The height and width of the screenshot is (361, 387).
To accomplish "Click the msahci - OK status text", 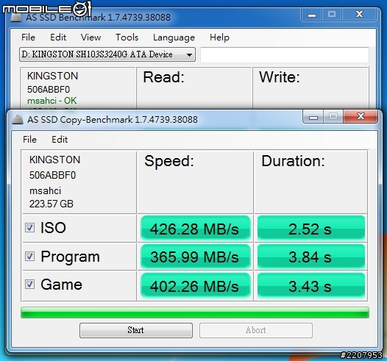I will click(52, 101).
